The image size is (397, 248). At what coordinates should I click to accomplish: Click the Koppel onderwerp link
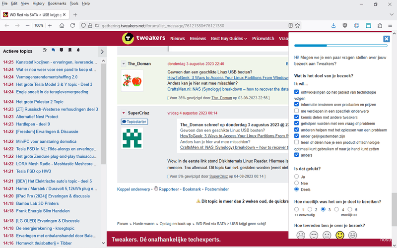[x=133, y=189]
